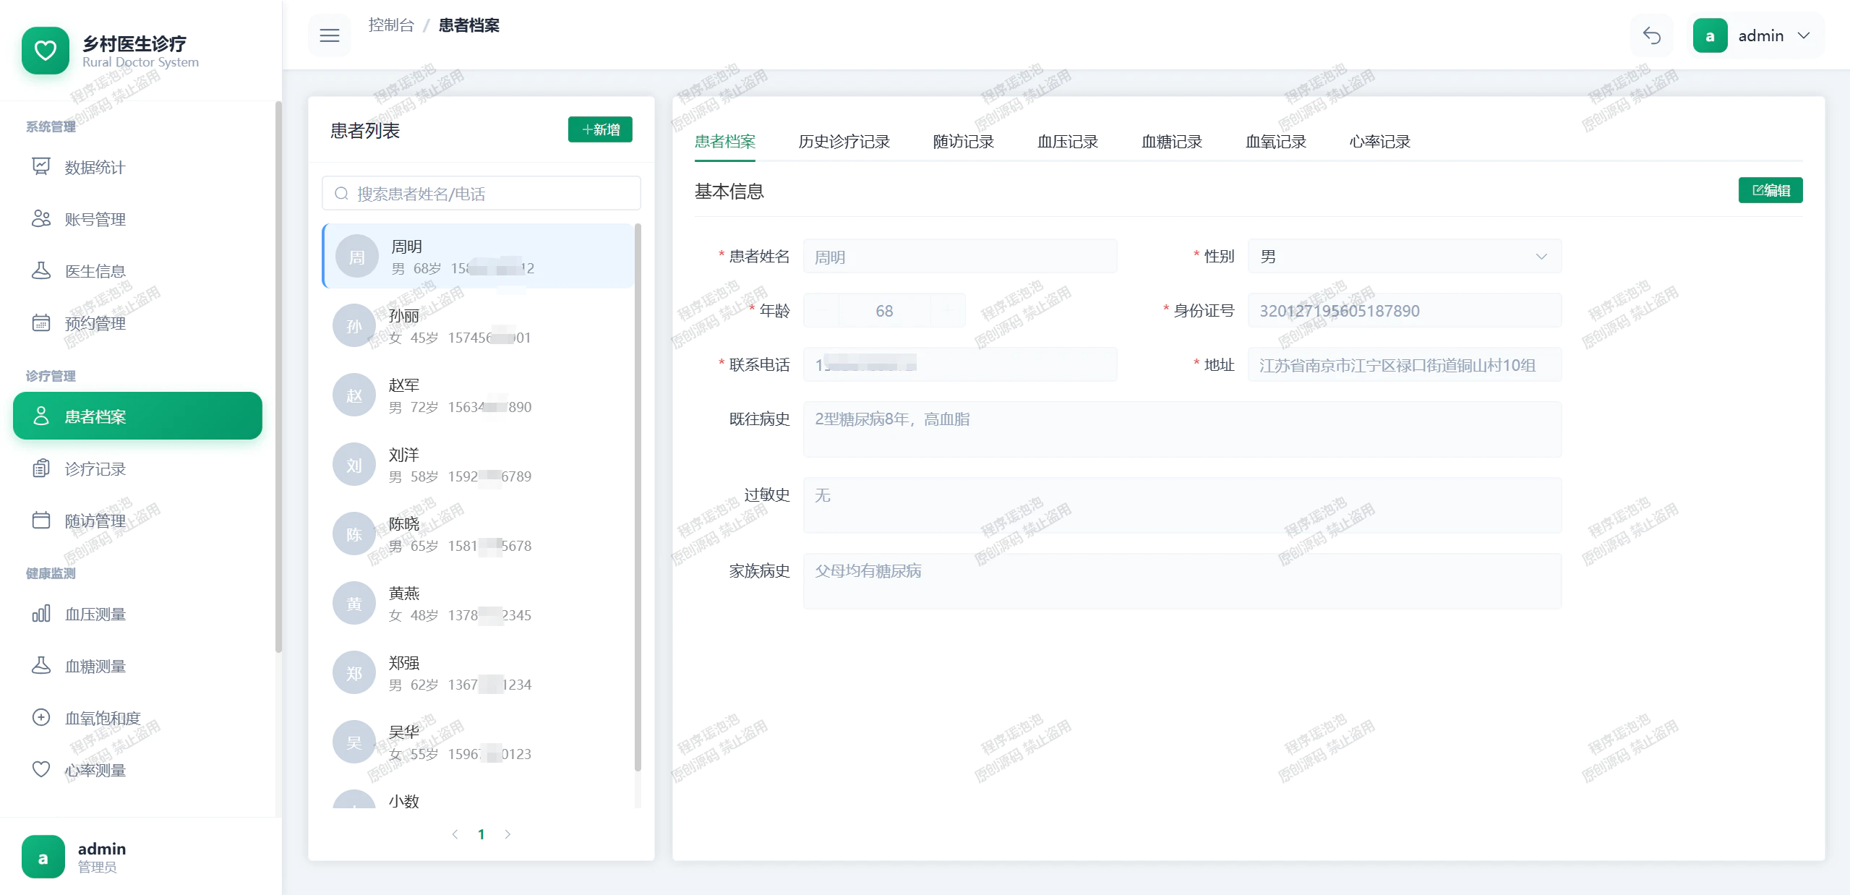
Task: Switch to the 血氧记录 tab
Action: coord(1276,142)
